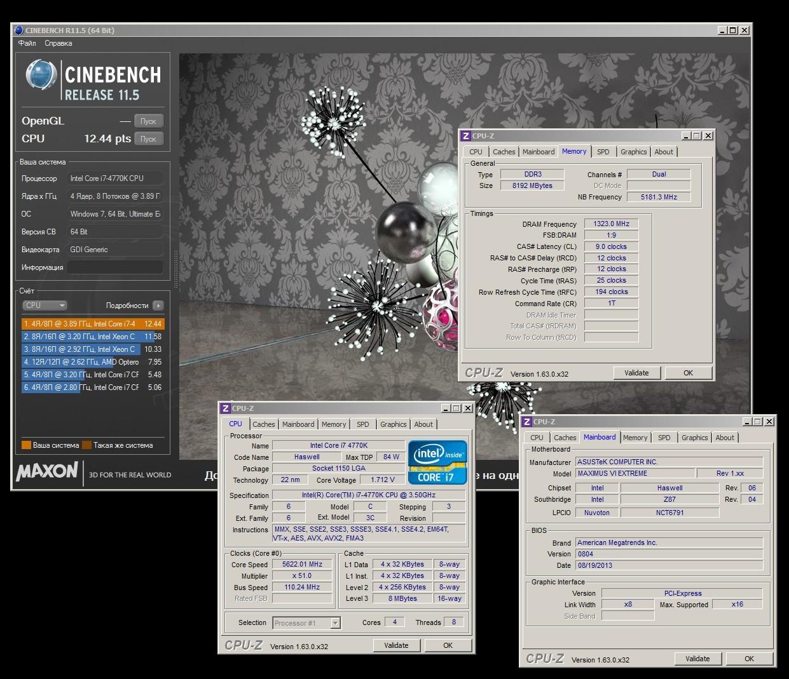Click CPU-Z Mainboard window title icon
This screenshot has width=789, height=679.
click(x=527, y=421)
